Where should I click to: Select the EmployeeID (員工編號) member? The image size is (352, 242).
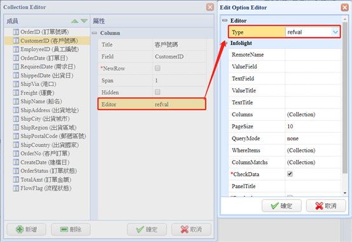point(50,50)
